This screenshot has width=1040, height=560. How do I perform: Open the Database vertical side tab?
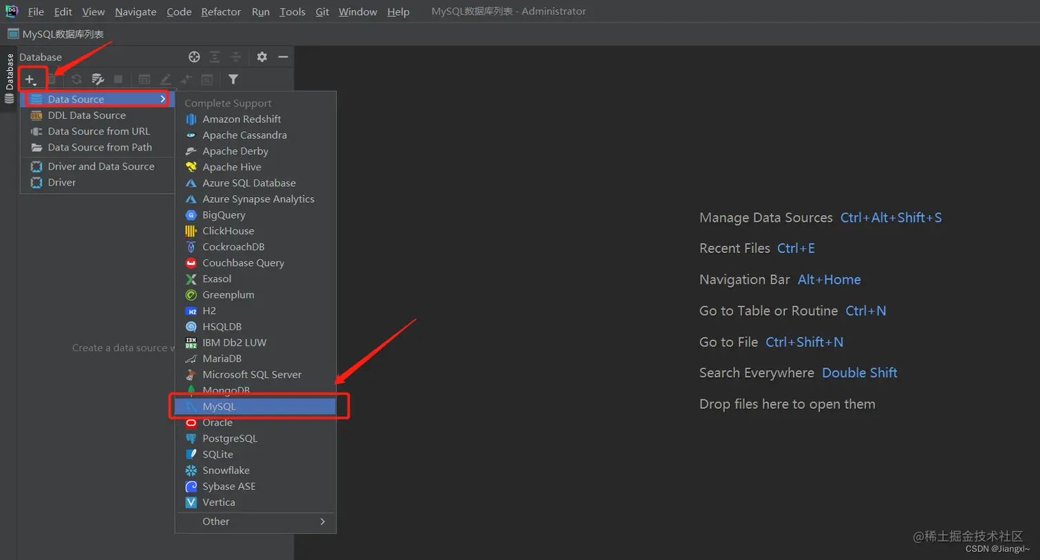[x=9, y=78]
